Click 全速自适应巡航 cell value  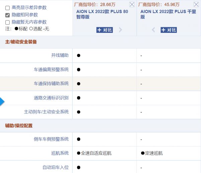(96, 153)
